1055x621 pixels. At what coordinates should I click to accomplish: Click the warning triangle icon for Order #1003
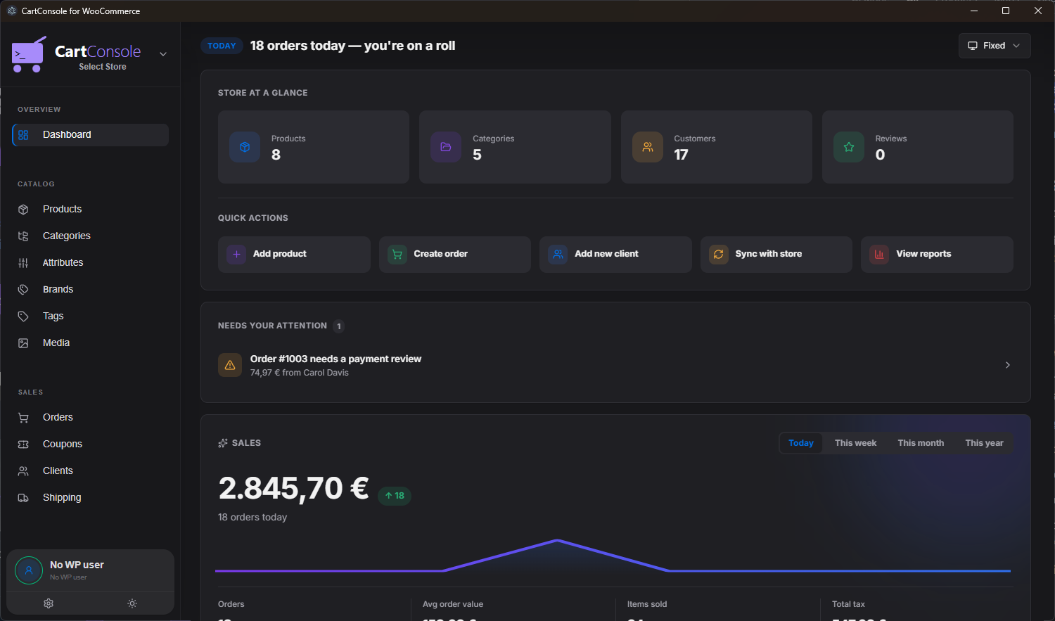pos(230,365)
